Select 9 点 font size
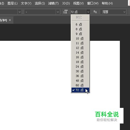The image size is (130, 130). [80, 34]
